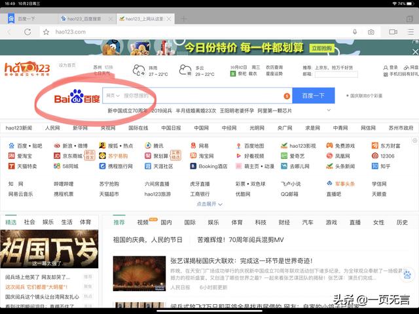Viewport: 419px width, 314px height.
Task: Open 苦难辉煌!70周年阅兵混剪MV headline
Action: 240,240
